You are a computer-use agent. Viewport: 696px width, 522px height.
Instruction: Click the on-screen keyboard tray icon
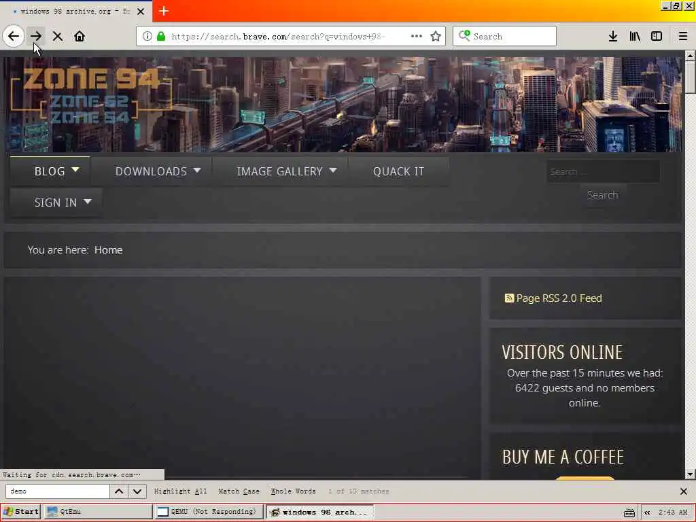pos(629,512)
